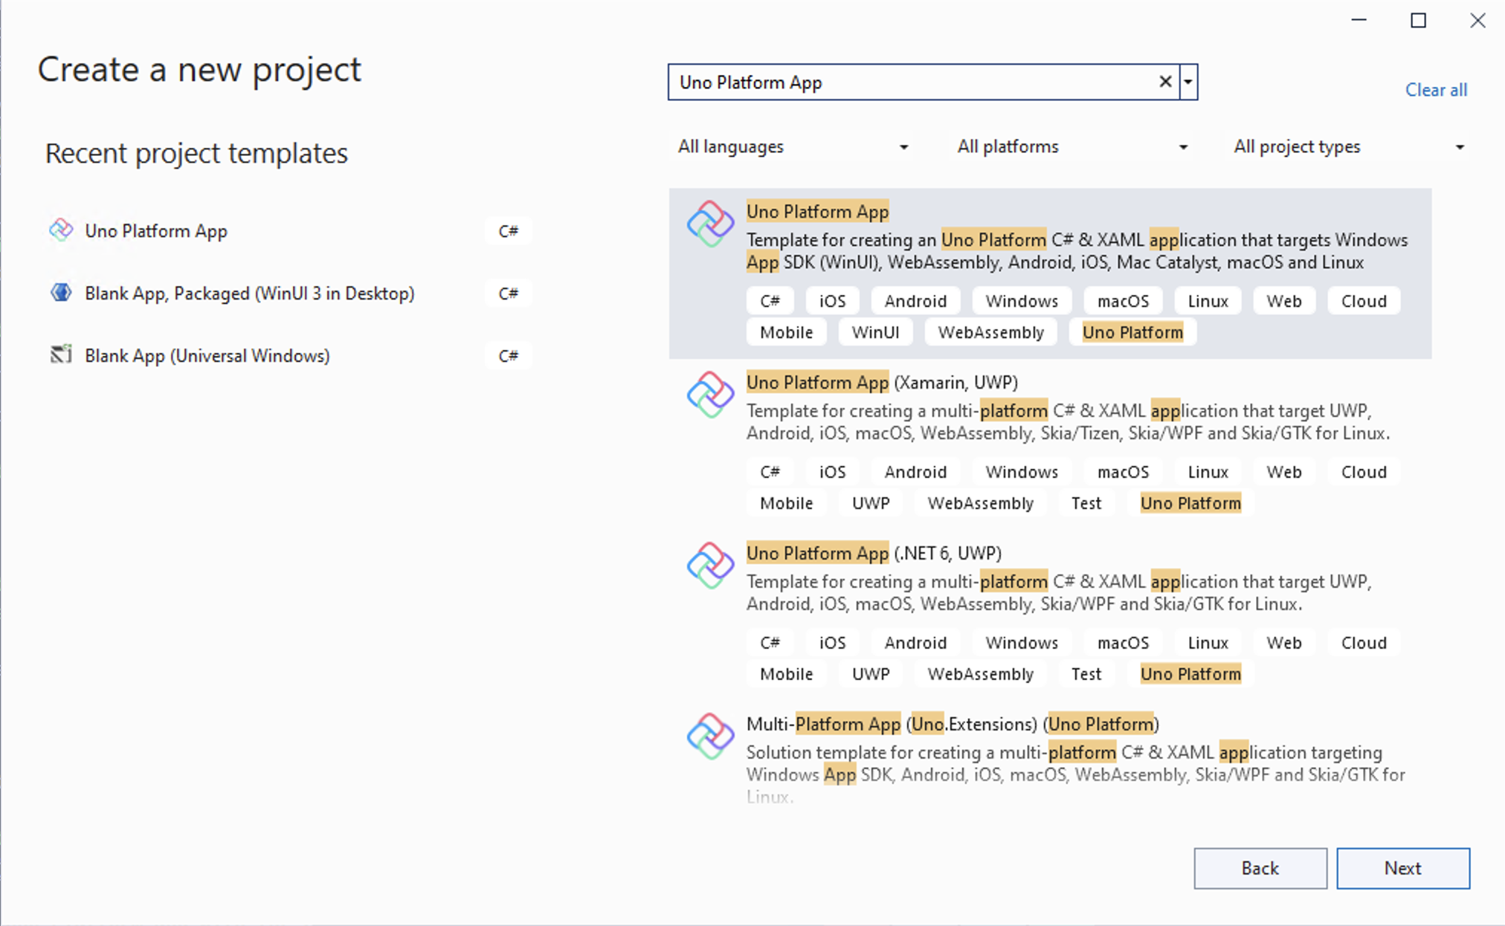Click the Blank App Packaged WinUI 3 icon
1505x926 pixels.
[60, 292]
